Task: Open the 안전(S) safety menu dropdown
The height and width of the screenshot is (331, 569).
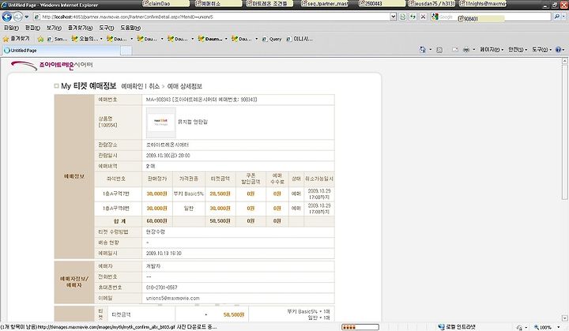Action: tap(517, 50)
